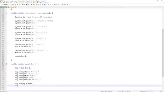Click the Copy toolbar icon
The height and width of the screenshot is (92, 164).
click(17, 5)
